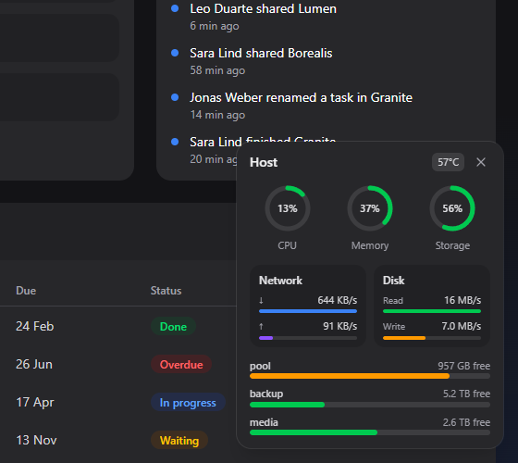Image resolution: width=518 pixels, height=463 pixels.
Task: Click the backup volume usage bar
Action: pos(370,405)
